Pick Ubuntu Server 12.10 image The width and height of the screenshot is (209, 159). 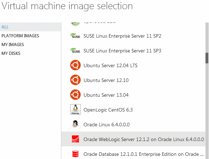[106, 80]
